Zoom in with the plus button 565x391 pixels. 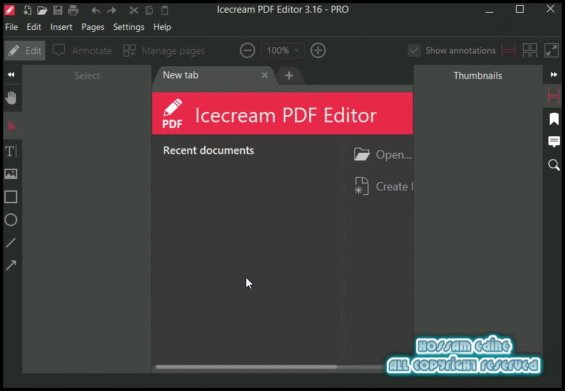click(x=318, y=50)
